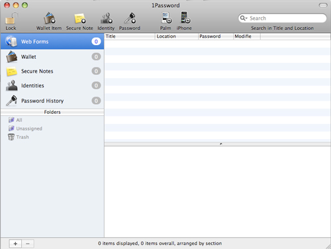This screenshot has width=331, height=249.
Task: Toggle the toolbar pill button
Action: 323,5
